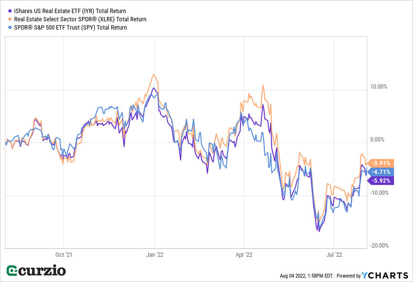Click the Jul '22 axis label
This screenshot has height=282, width=413.
pyautogui.click(x=334, y=254)
